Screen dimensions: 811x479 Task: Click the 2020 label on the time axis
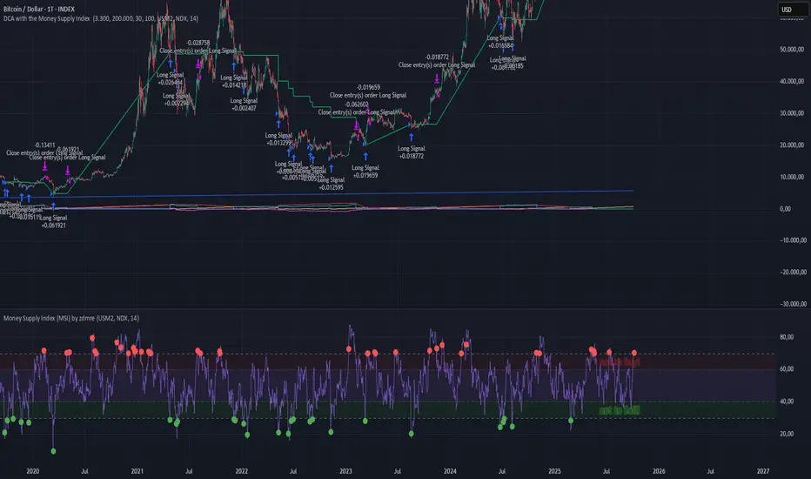tap(32, 471)
